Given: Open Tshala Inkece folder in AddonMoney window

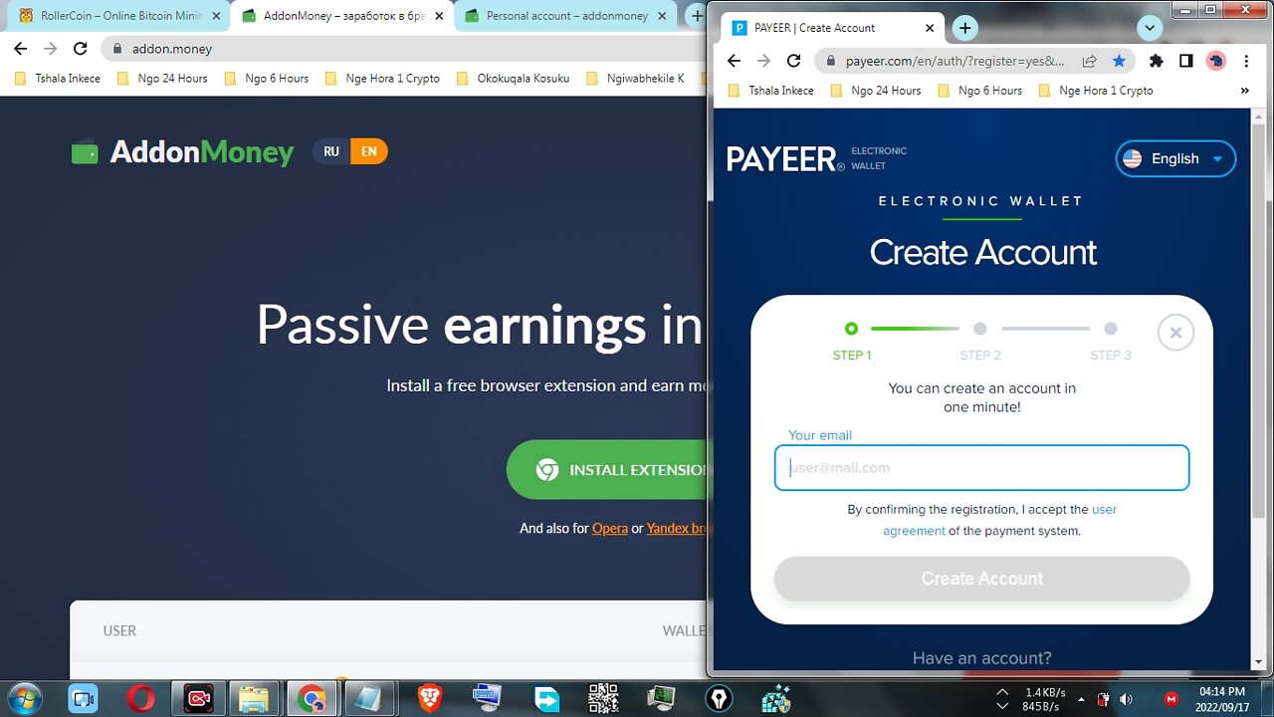Looking at the screenshot, I should coord(58,78).
